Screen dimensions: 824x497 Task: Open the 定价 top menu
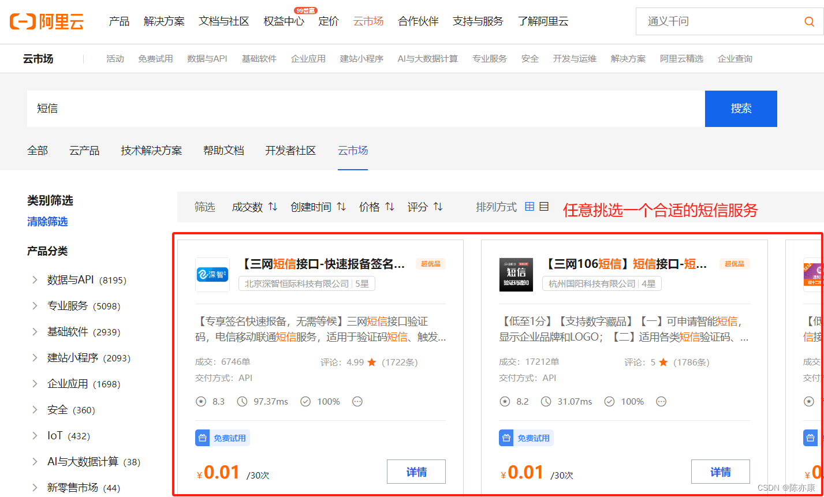(x=329, y=21)
